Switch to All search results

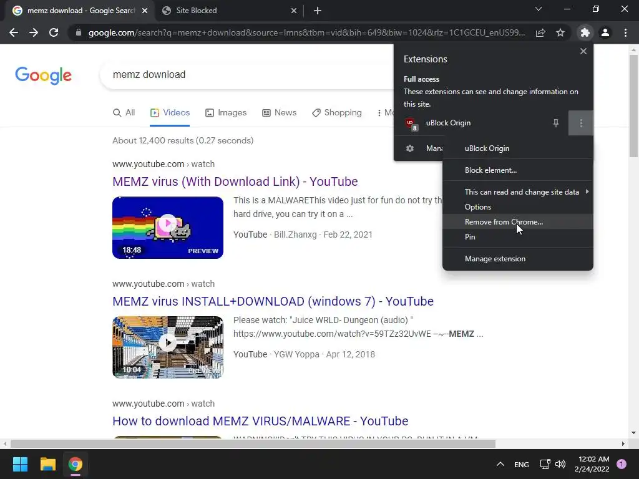[x=124, y=113]
